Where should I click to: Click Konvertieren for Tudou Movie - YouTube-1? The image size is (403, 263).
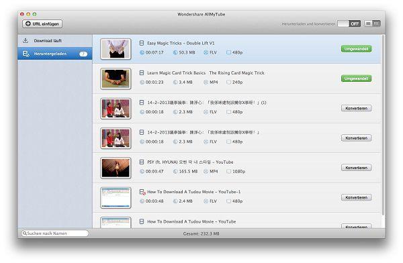click(356, 197)
